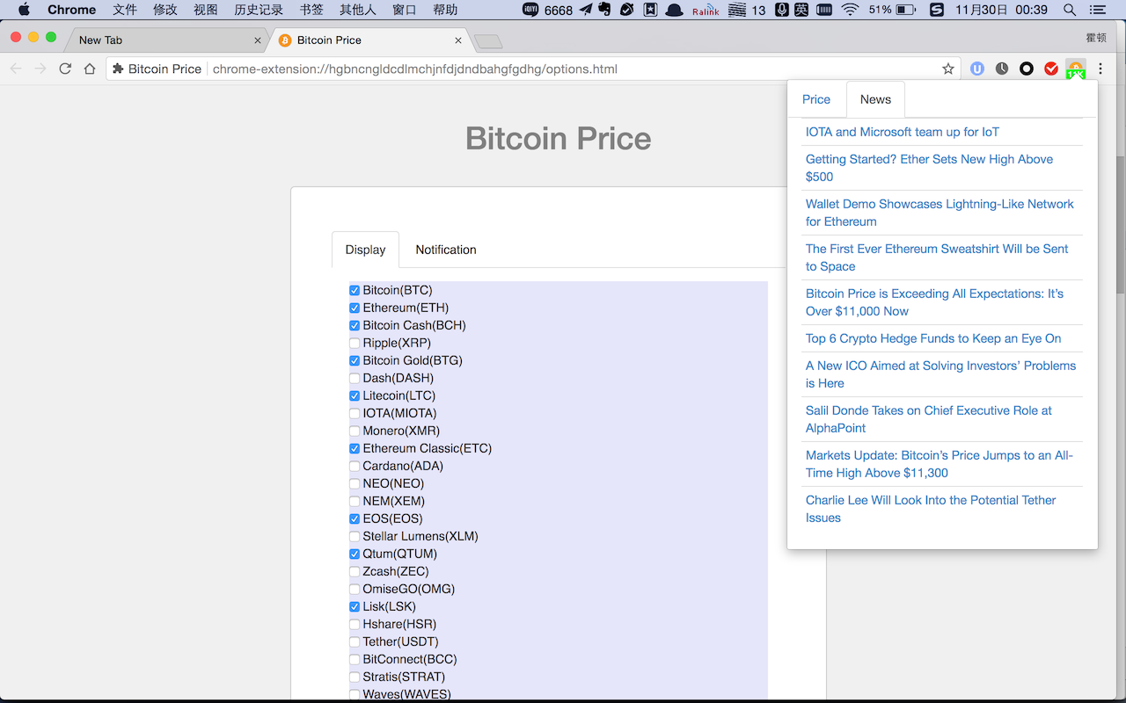Open the Apple menu
This screenshot has width=1126, height=703.
pos(24,10)
